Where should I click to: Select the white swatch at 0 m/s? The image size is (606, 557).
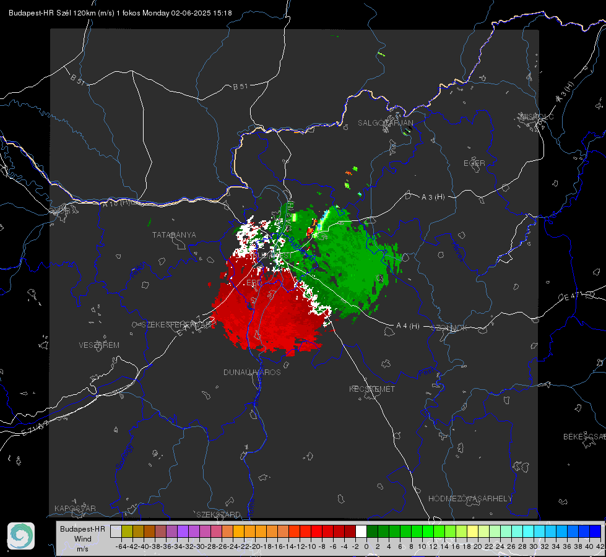361,532
